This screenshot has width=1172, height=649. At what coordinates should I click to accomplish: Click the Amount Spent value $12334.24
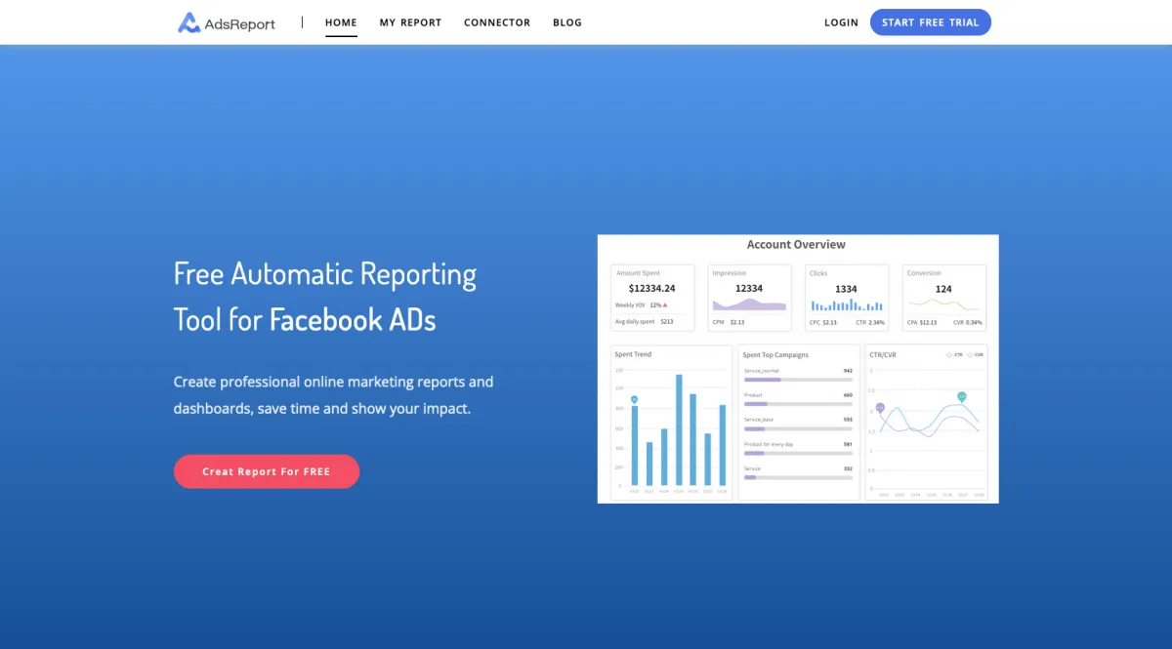[651, 289]
